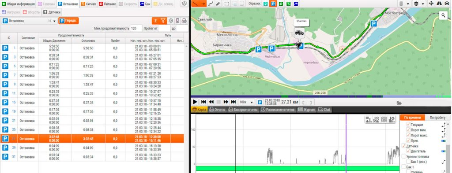Click the sum sigma icon
This screenshot has height=173, width=452.
(x=156, y=21)
